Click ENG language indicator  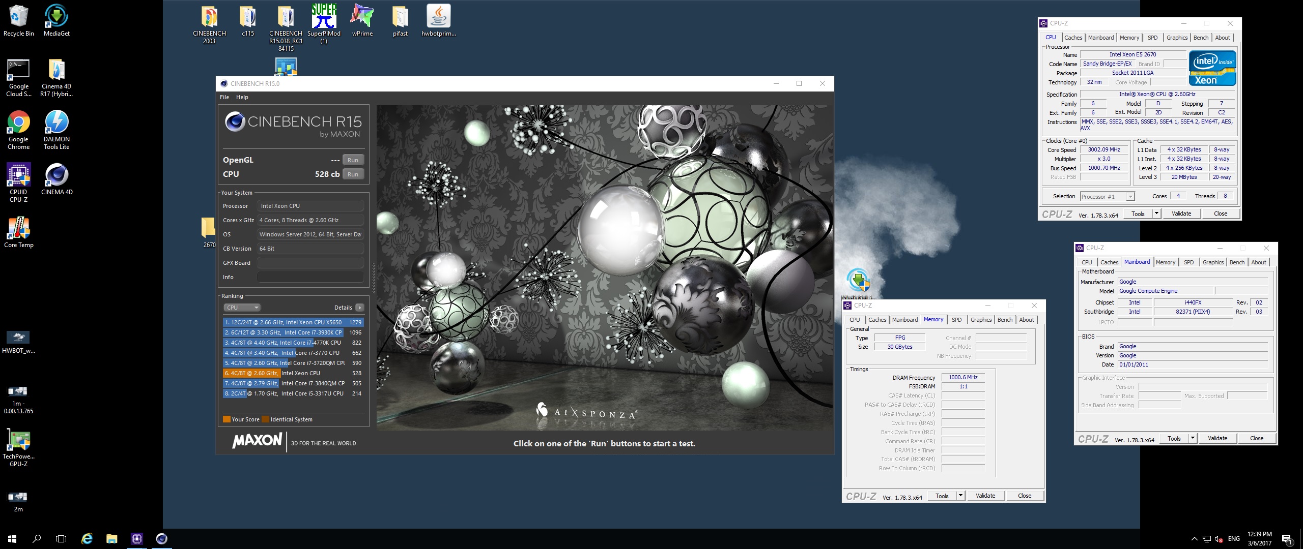tap(1234, 539)
